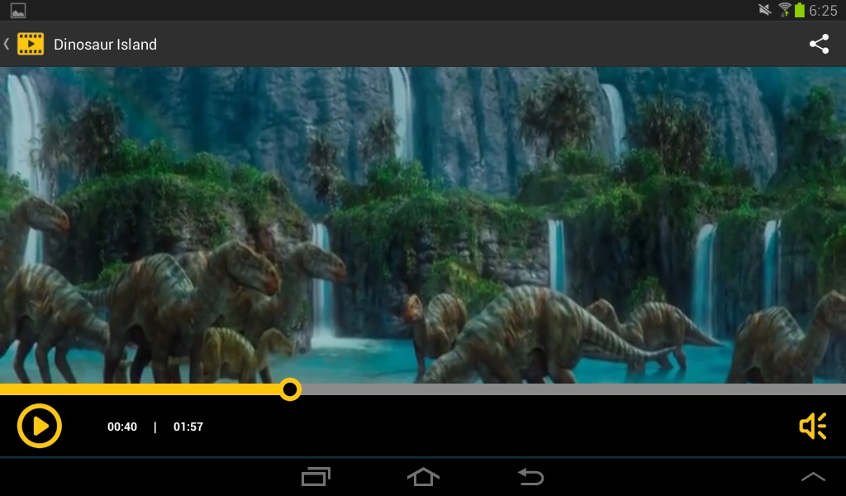The width and height of the screenshot is (846, 496).
Task: Tap the muted sound status icon
Action: point(764,10)
